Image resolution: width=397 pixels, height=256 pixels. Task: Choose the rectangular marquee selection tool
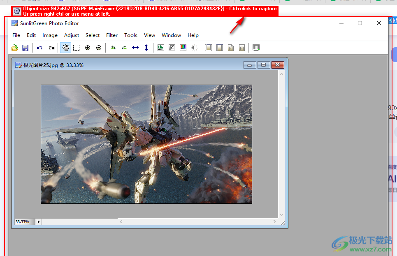(x=76, y=48)
